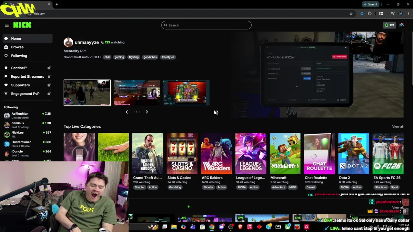Screen dimensions: 413x232
Task: Click external-link icon beside Sentinel™
Action: tap(49, 68)
